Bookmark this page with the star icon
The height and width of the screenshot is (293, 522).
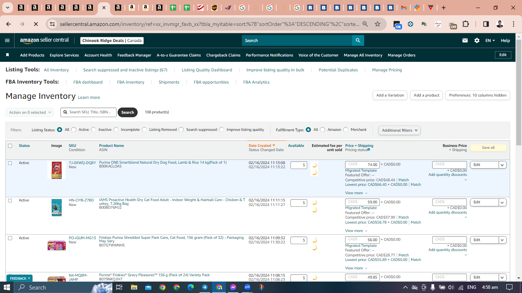(x=378, y=24)
